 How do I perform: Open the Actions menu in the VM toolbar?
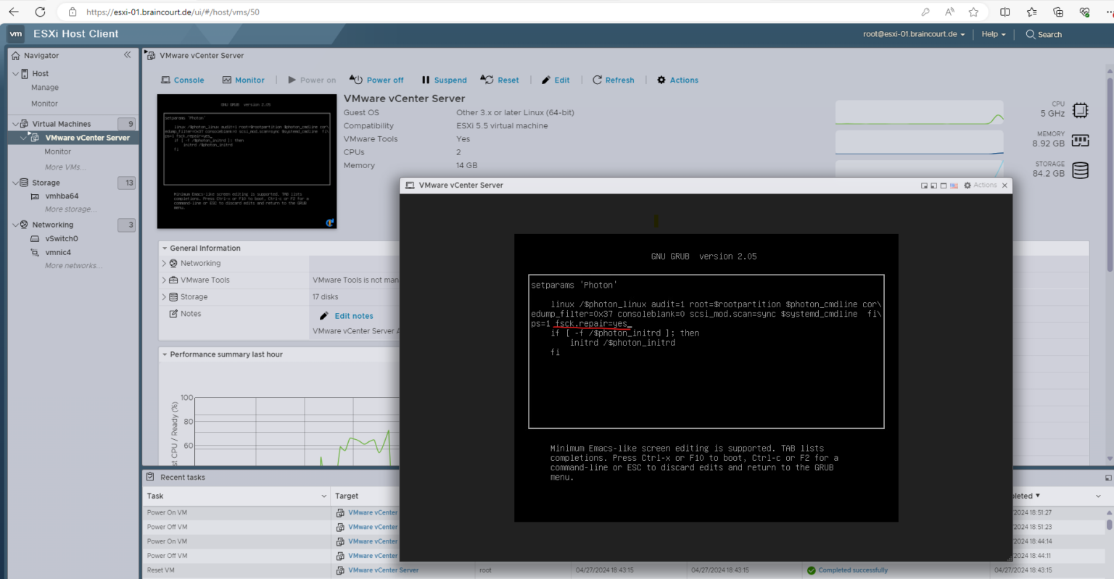pos(677,80)
